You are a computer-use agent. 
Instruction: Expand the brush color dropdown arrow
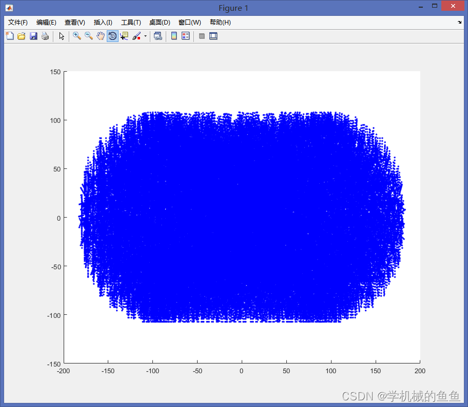[x=145, y=36]
